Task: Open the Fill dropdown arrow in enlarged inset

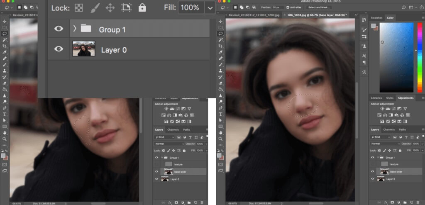Action: point(210,8)
